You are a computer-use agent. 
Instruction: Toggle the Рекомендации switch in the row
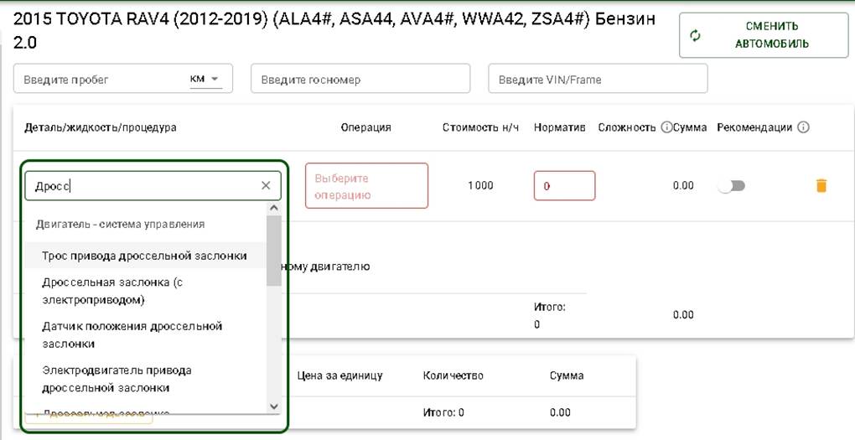[x=731, y=186]
